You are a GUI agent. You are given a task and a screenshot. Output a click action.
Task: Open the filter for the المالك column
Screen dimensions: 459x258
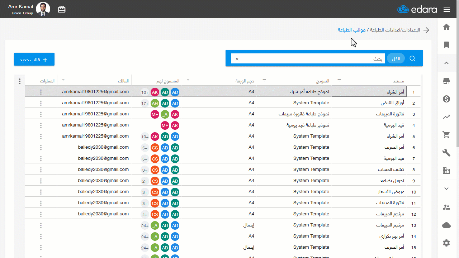coord(63,80)
